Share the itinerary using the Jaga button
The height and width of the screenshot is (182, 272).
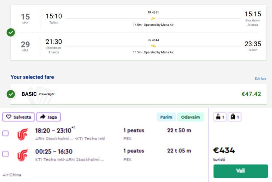point(48,117)
